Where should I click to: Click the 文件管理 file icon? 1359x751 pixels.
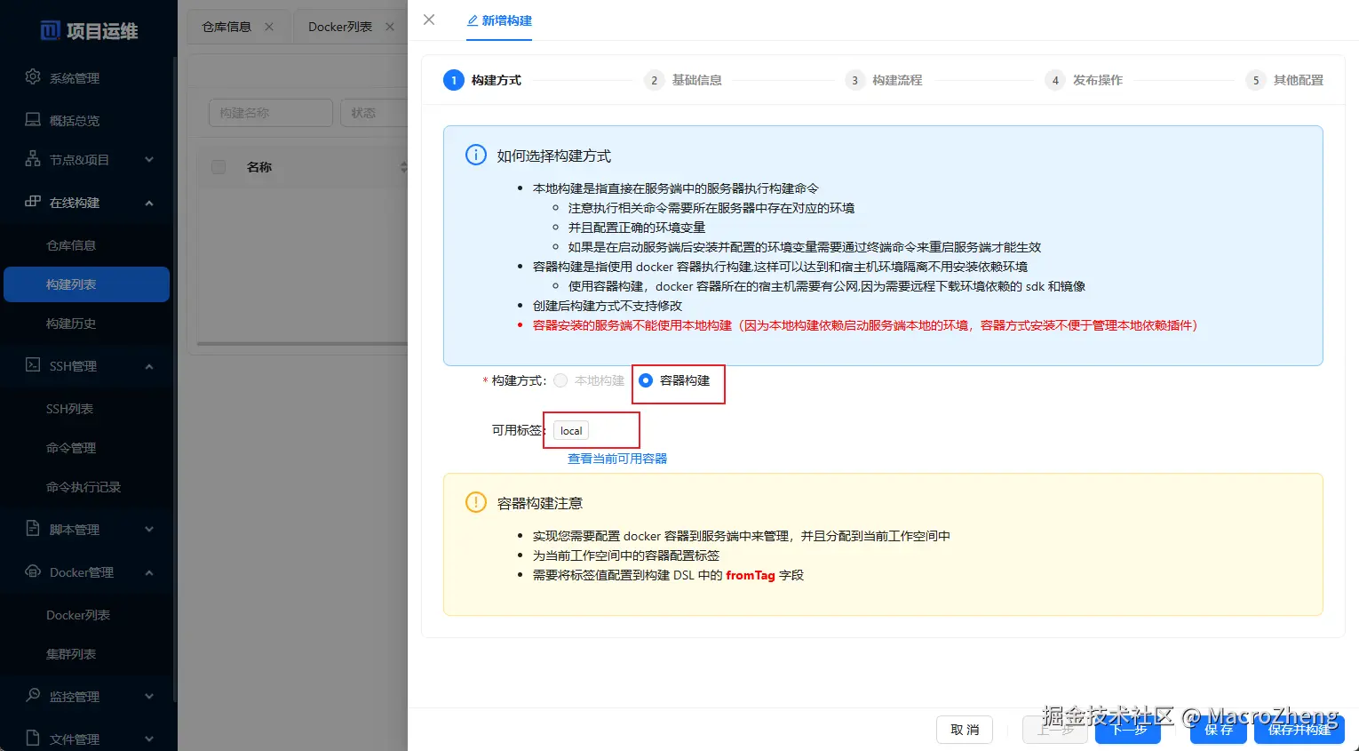tap(33, 739)
